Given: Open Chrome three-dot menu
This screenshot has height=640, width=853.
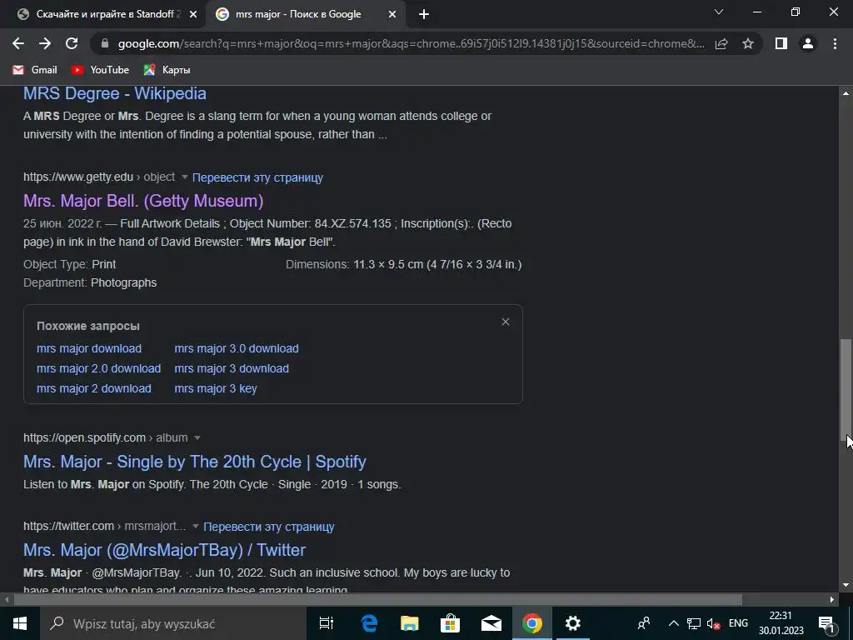Looking at the screenshot, I should (x=835, y=43).
